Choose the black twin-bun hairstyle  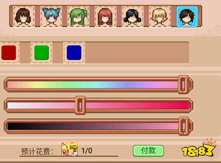point(133,16)
